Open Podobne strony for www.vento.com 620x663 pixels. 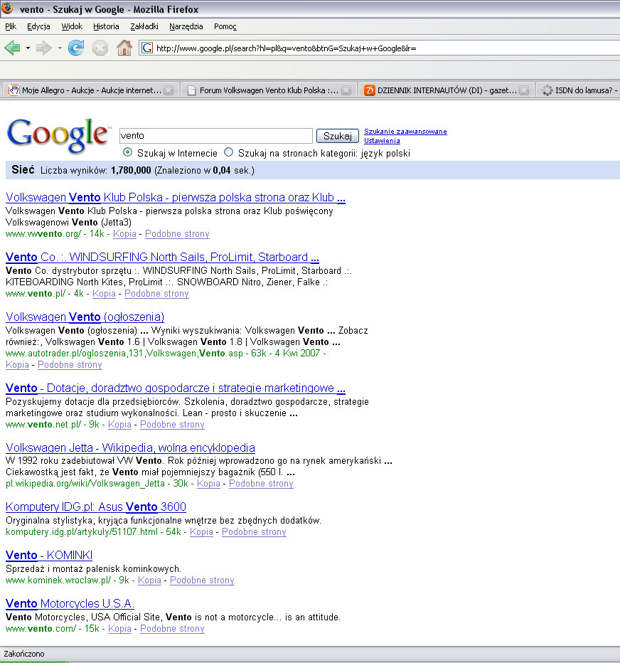coord(172,629)
